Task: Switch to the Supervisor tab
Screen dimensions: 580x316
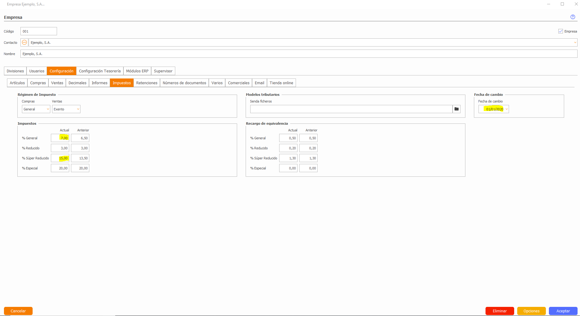Action: click(163, 71)
